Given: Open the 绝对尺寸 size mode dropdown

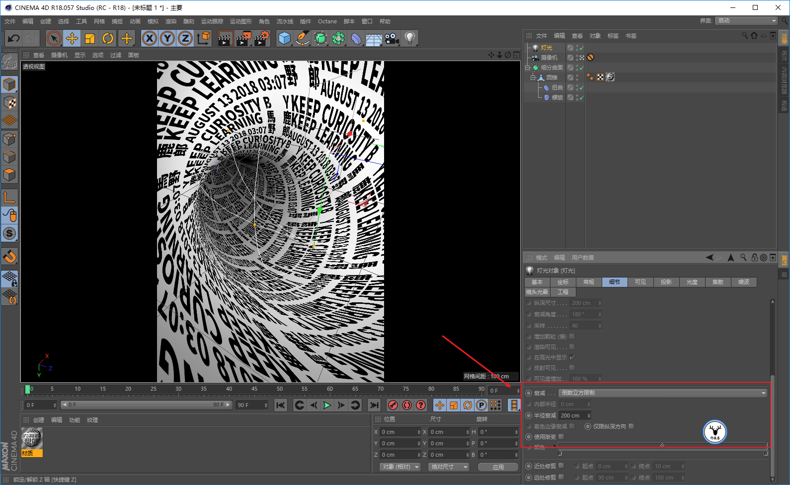Looking at the screenshot, I should coord(449,467).
